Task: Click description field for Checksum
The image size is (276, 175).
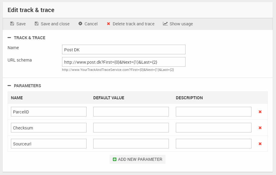Action: (x=213, y=128)
